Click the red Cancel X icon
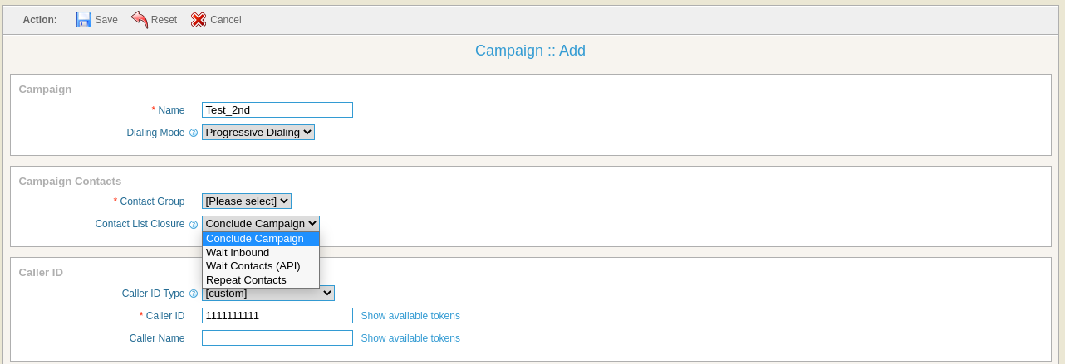 coord(199,19)
